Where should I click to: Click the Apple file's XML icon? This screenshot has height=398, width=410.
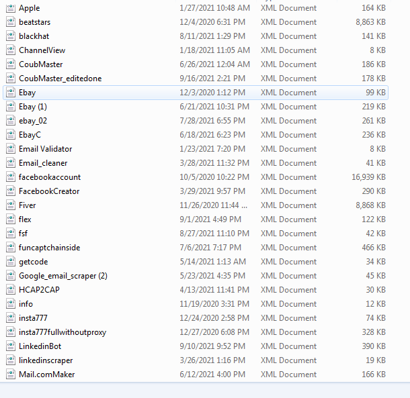11,8
